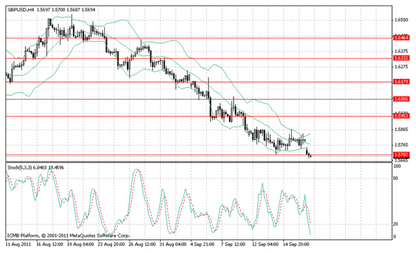Click the red 1.5953 price level tag
Screen dimensions: 416x255
coord(401,116)
